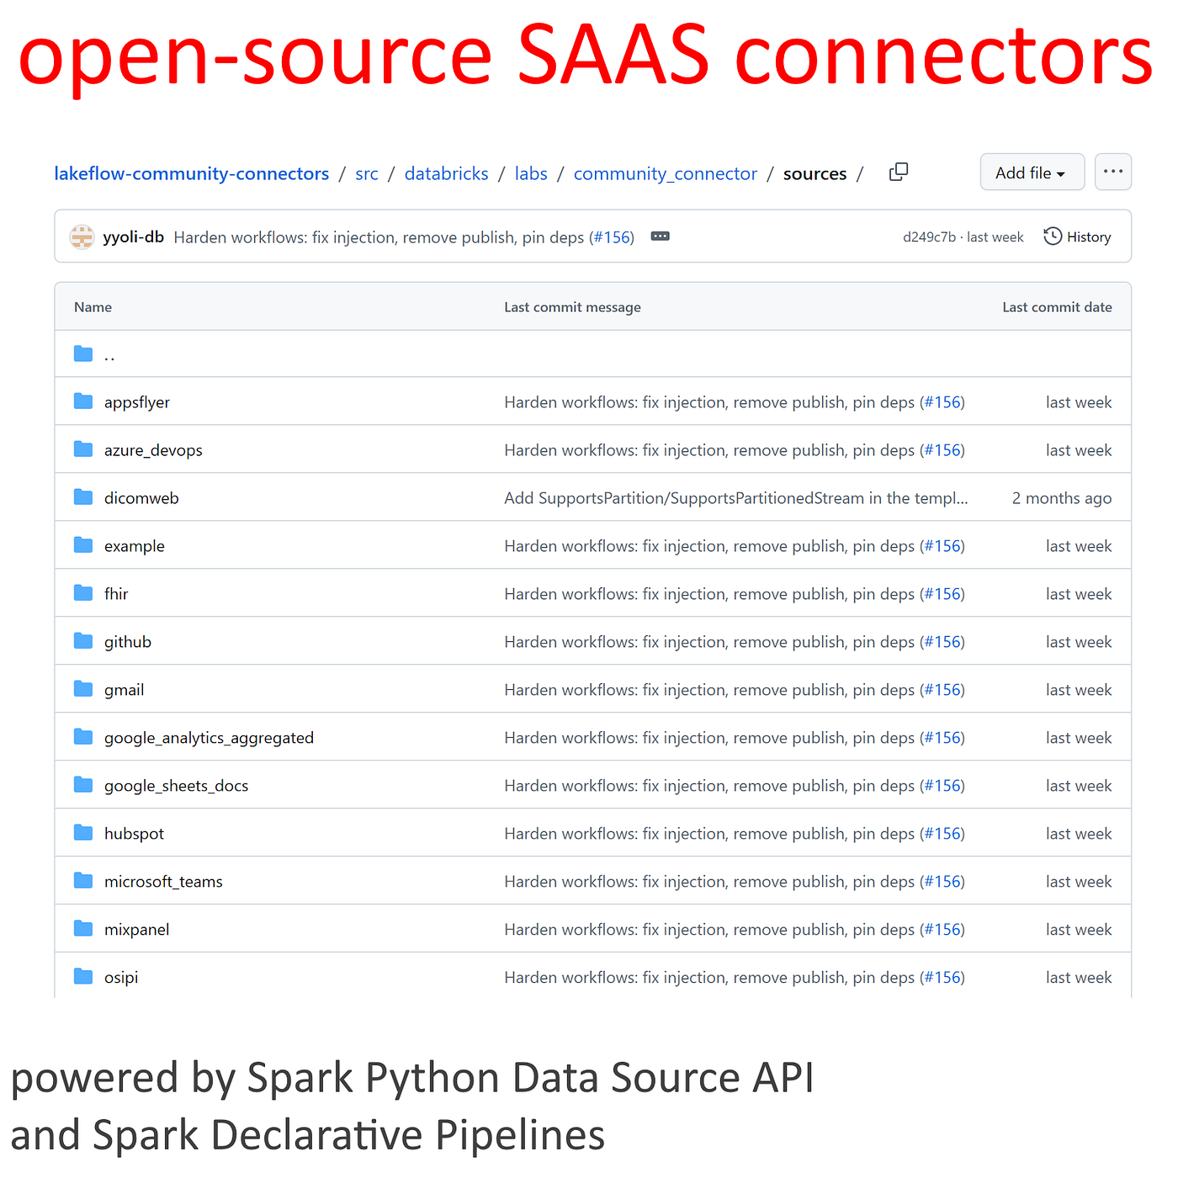Open the hubspot folder

click(x=135, y=835)
